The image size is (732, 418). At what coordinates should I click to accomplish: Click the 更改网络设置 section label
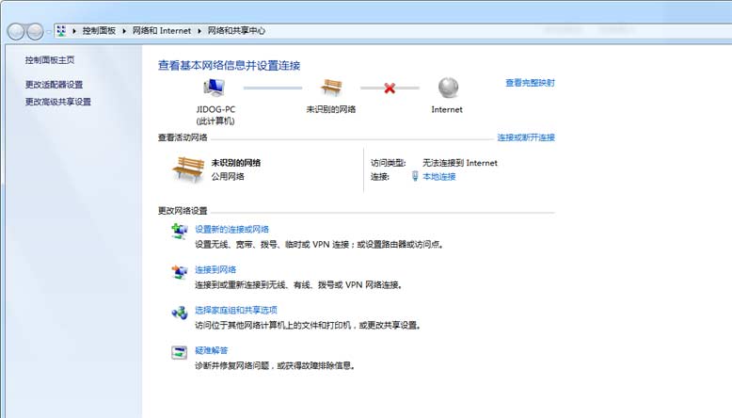click(x=183, y=211)
